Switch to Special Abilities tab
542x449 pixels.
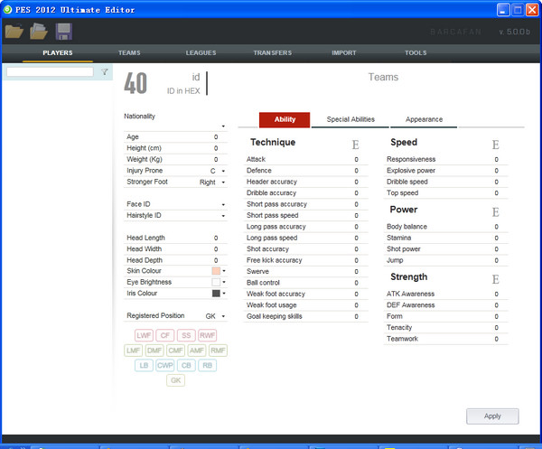[350, 119]
